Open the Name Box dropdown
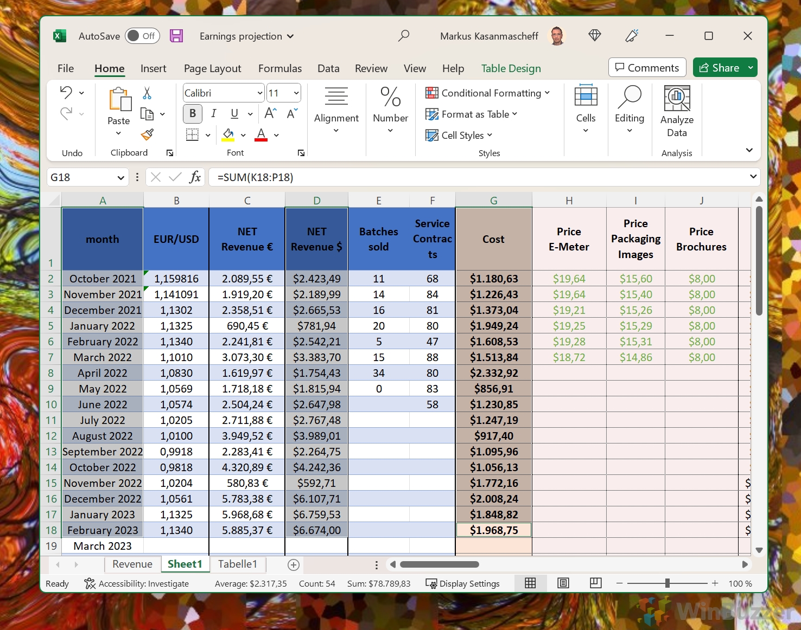Viewport: 801px width, 630px height. 120,177
